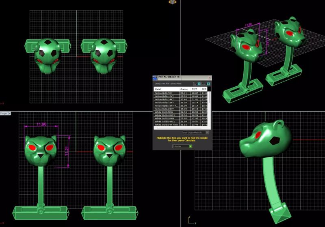
Task: Click the green Calculate arrow icon
Action: [x=191, y=146]
